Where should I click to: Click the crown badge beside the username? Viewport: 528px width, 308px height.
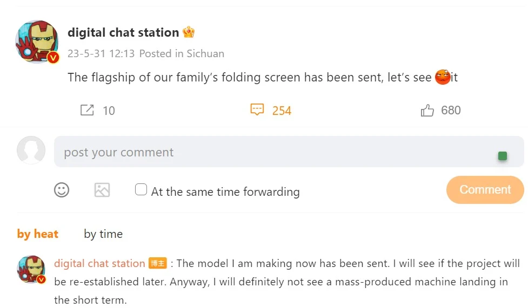click(x=189, y=32)
